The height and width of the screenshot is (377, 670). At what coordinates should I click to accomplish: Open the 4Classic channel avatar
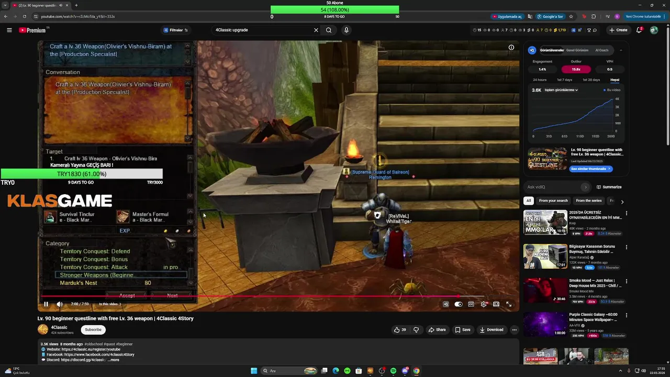(43, 329)
